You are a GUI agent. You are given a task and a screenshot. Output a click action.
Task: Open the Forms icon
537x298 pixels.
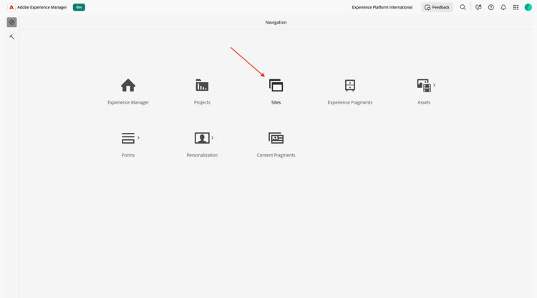pyautogui.click(x=128, y=138)
